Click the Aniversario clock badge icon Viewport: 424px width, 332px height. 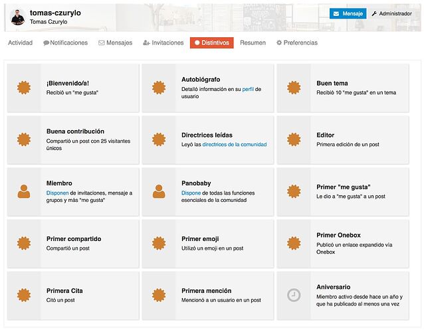pyautogui.click(x=294, y=295)
